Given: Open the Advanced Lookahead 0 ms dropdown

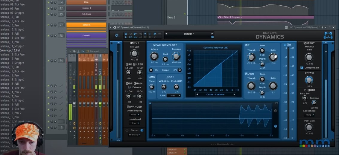Looking at the screenshot, I should (134, 123).
